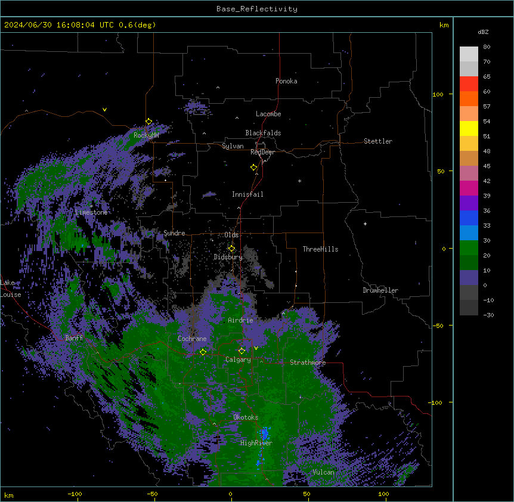Click the Base_Reflectivity title

257,9
